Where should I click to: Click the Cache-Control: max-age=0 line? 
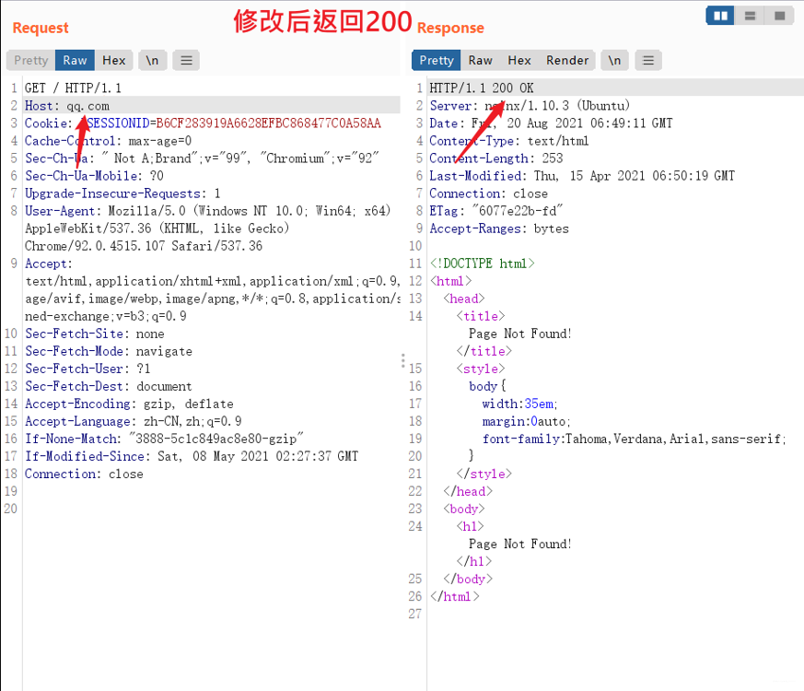pos(108,141)
